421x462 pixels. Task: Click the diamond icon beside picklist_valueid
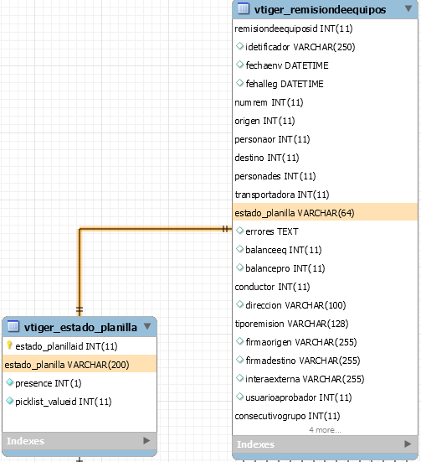pyautogui.click(x=9, y=401)
